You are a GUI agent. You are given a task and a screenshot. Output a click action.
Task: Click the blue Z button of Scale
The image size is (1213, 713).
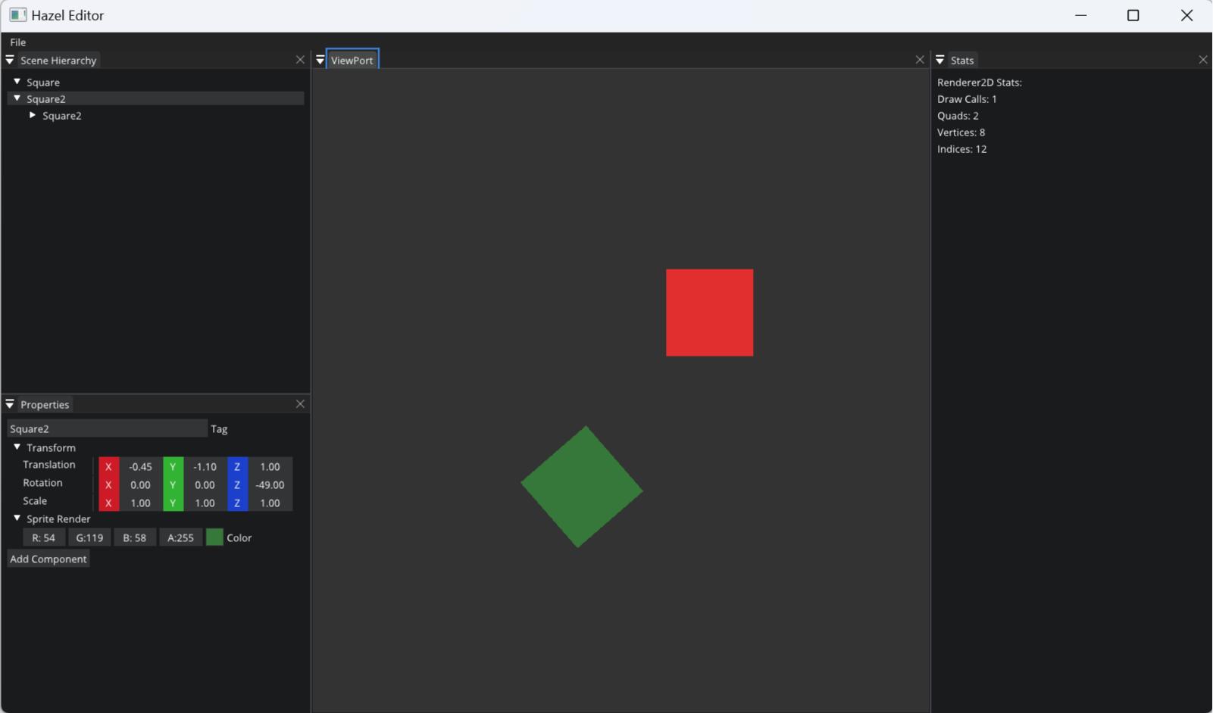coord(237,503)
